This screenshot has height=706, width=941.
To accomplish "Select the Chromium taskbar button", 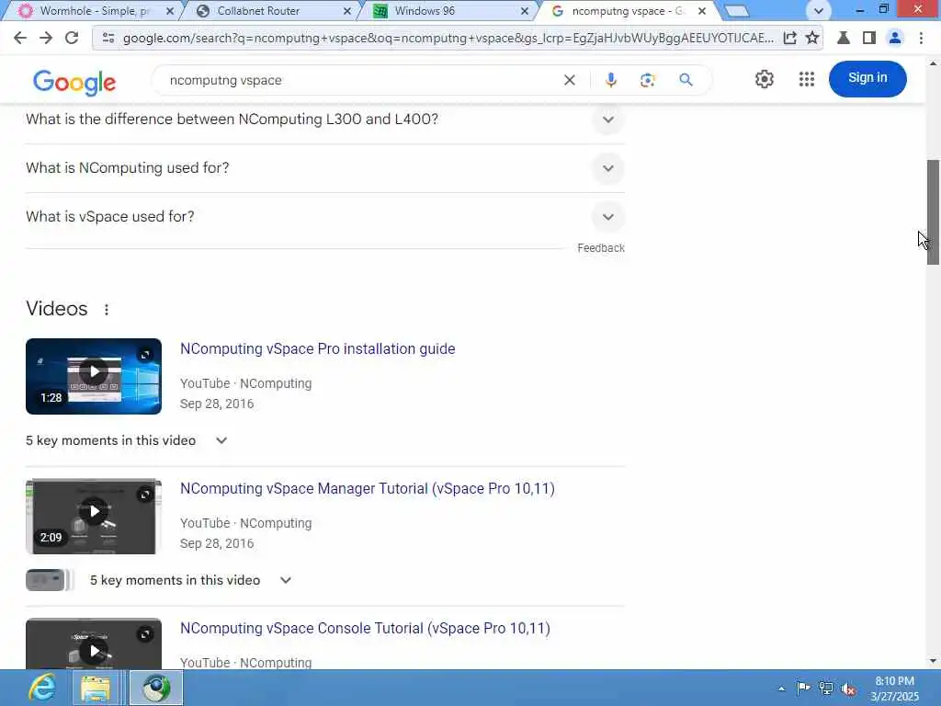I will 156,688.
